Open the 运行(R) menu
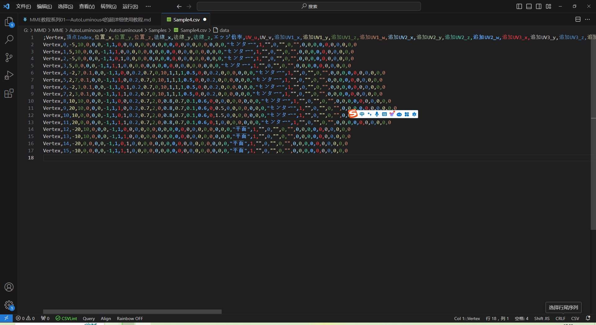 pos(130,6)
